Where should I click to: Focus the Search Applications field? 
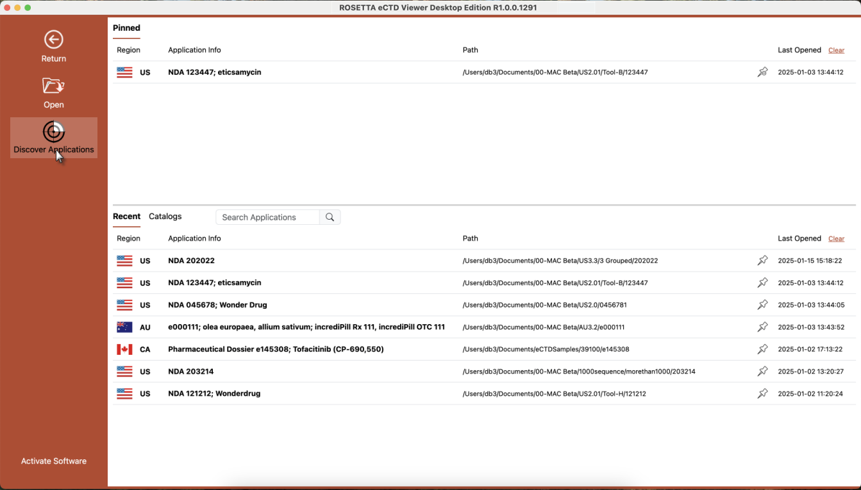[267, 217]
